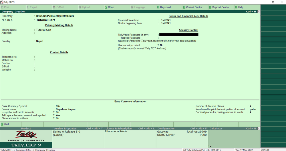Click the Quit button
This screenshot has height=151, width=286.
coord(11,124)
